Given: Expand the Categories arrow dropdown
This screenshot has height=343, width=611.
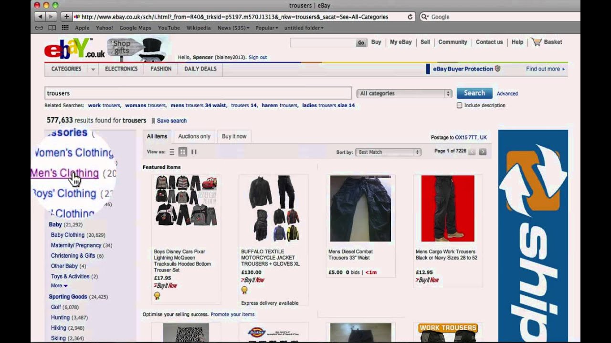Looking at the screenshot, I should [x=93, y=69].
